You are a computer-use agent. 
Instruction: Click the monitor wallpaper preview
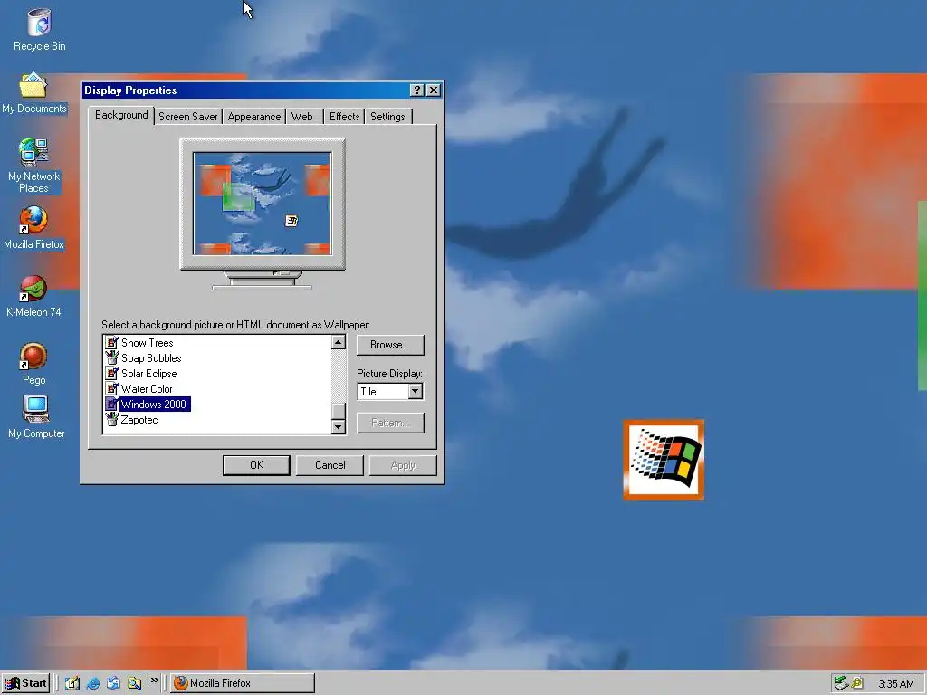tap(262, 204)
